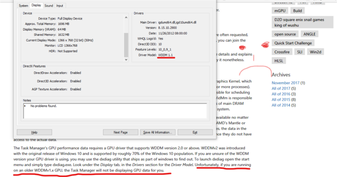Screen dimensions: 337x177
Task: Click the Exit button
Action: pos(195,132)
